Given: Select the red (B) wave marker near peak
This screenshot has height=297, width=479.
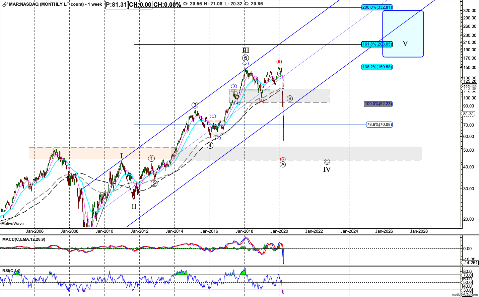Looking at the screenshot, I should (x=279, y=62).
